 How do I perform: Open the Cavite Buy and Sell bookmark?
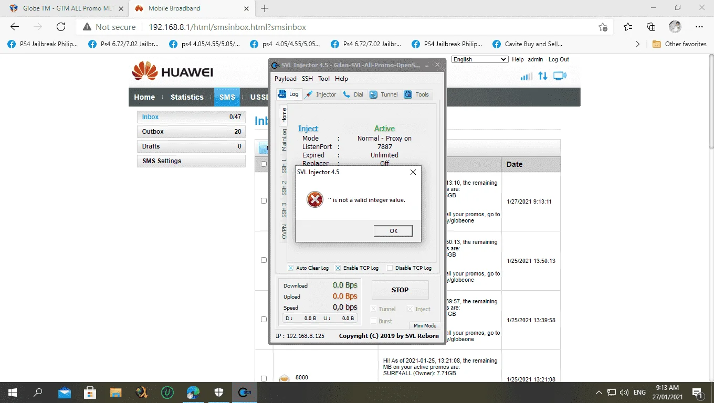pos(528,44)
